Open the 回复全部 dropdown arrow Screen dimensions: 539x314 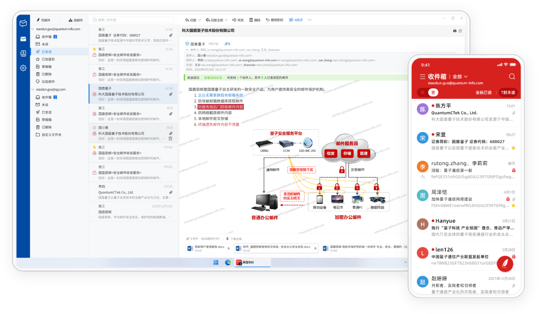coord(226,20)
